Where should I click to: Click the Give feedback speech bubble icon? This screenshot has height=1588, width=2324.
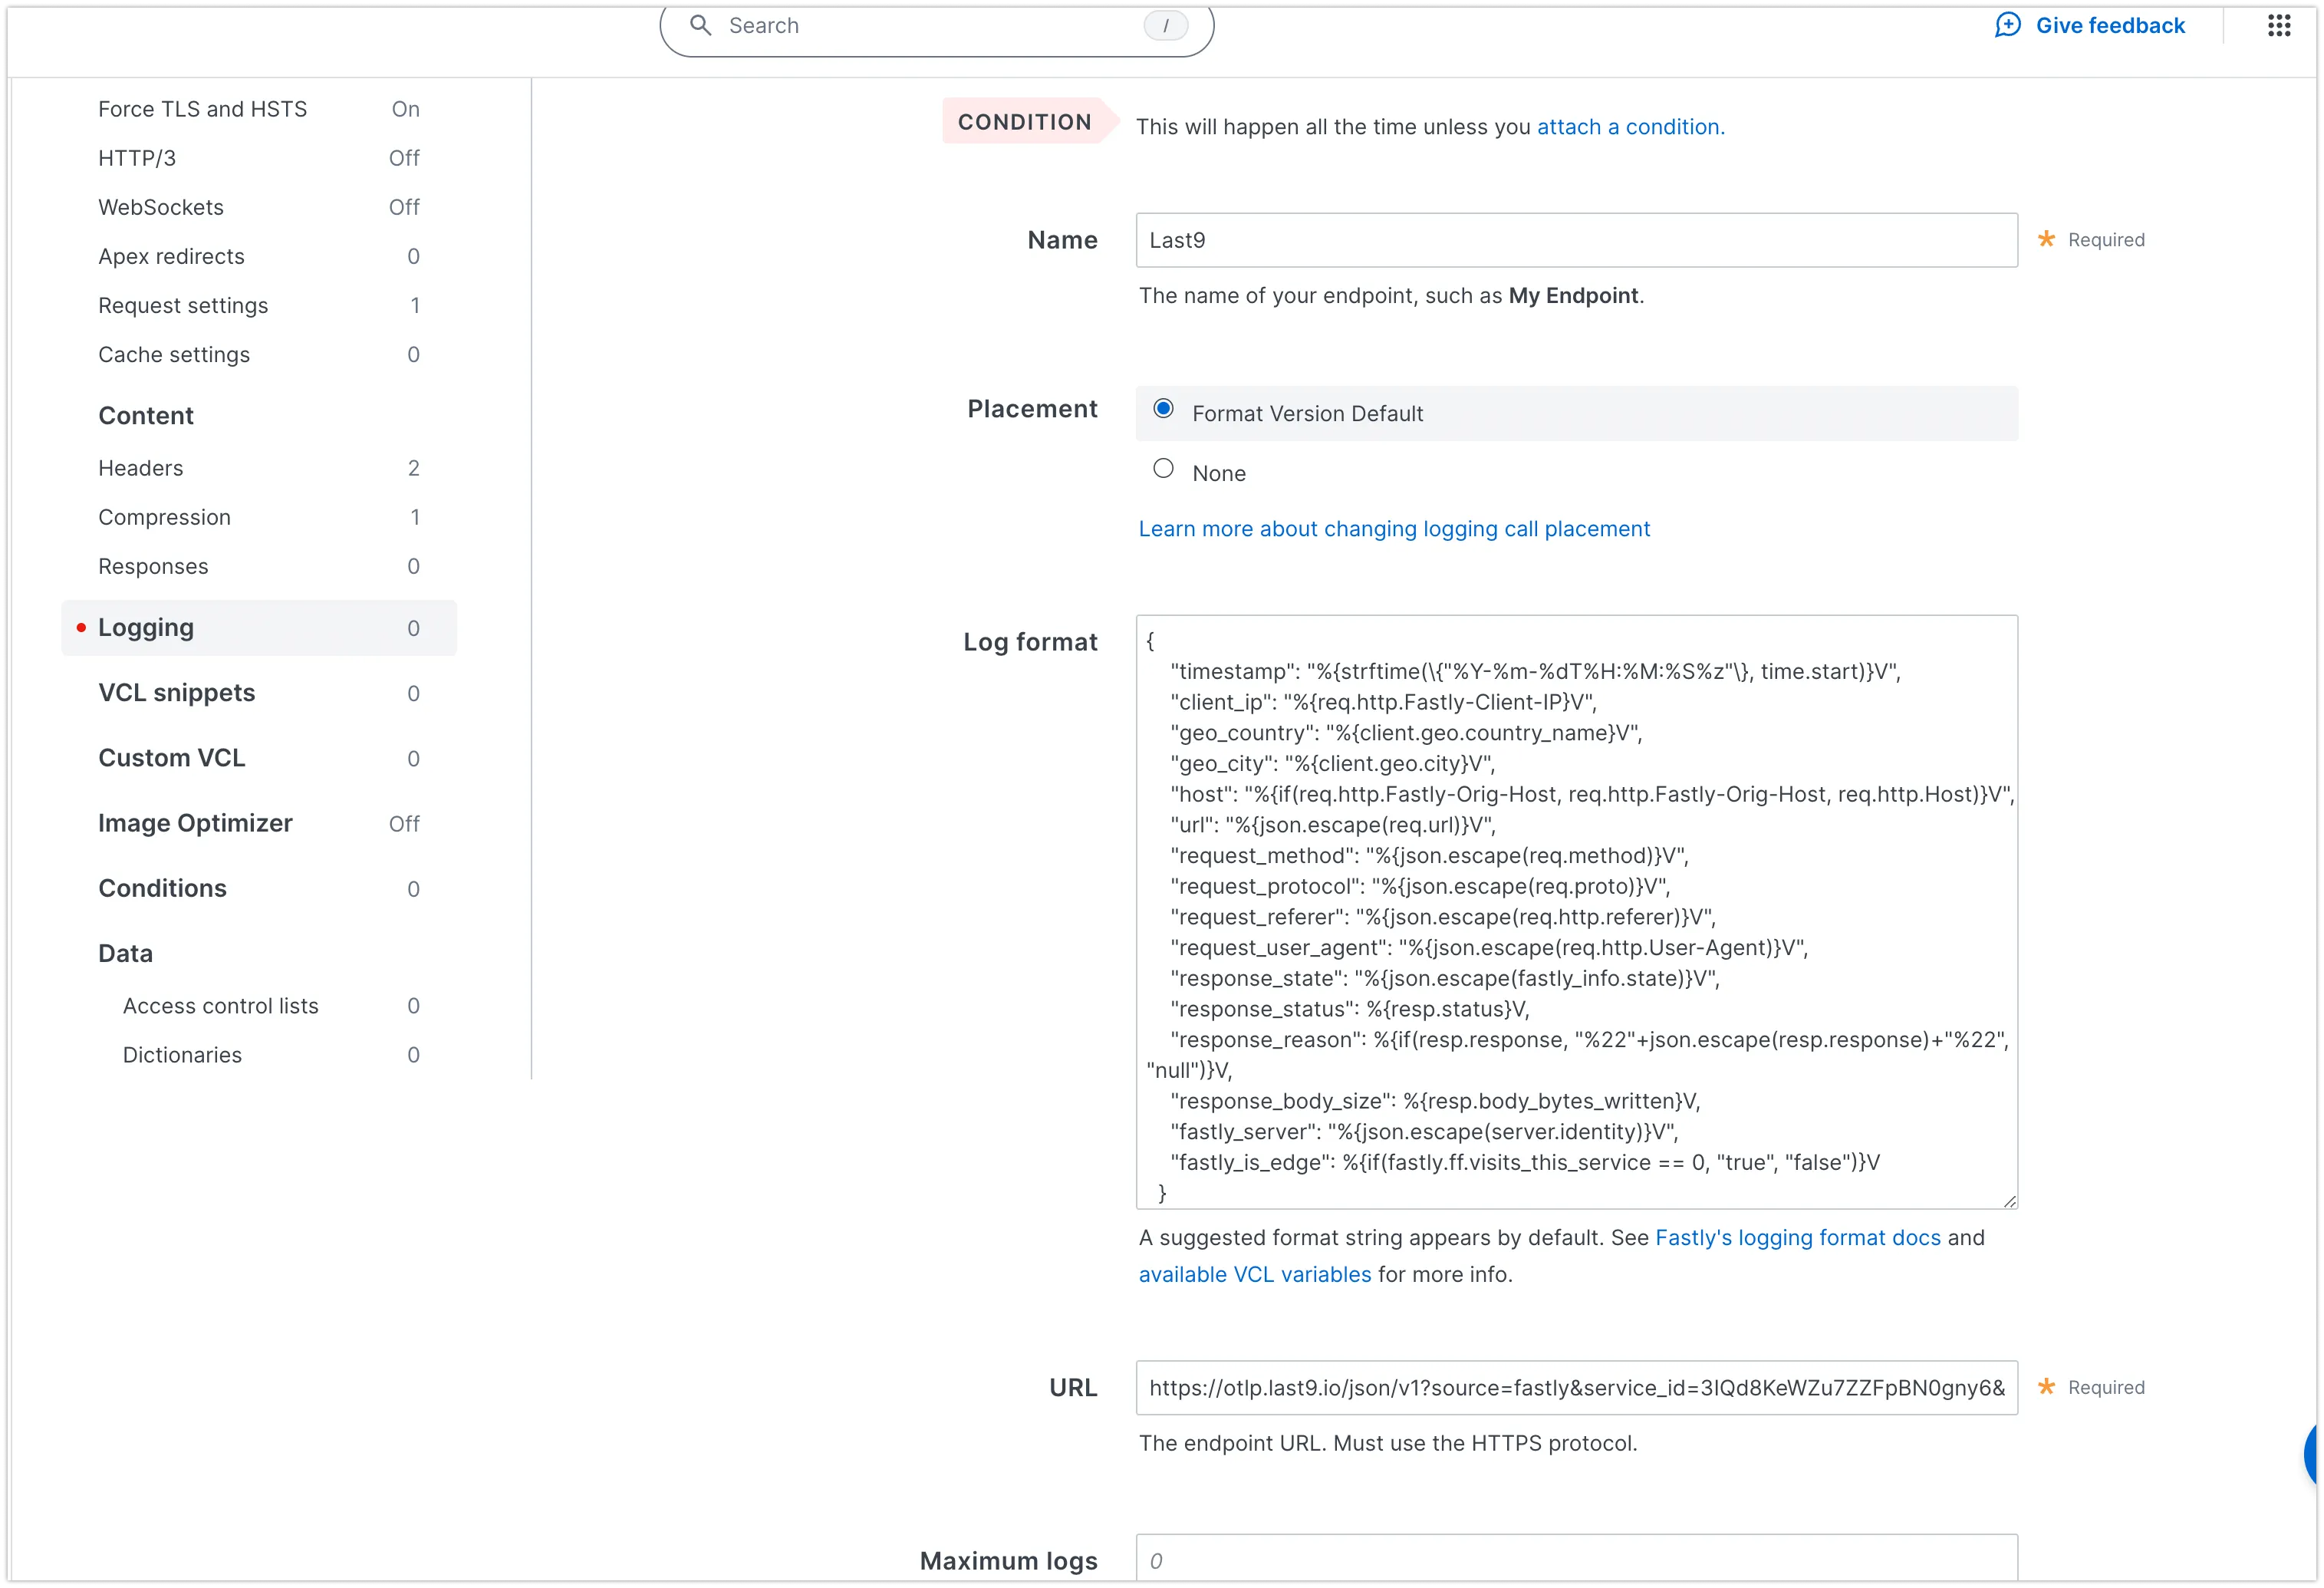click(2007, 25)
